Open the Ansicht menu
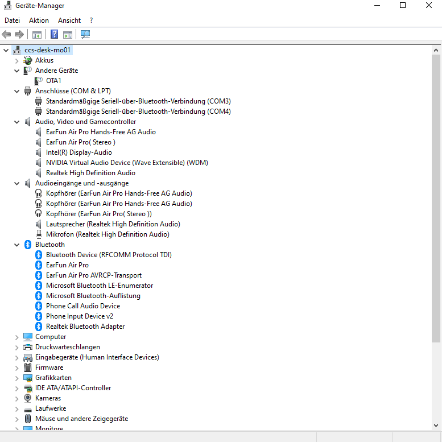Viewport: 442px width, 442px height. [x=69, y=20]
